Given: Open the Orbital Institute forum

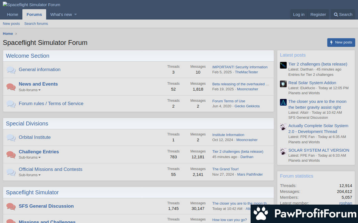Looking at the screenshot, I should tap(35, 137).
